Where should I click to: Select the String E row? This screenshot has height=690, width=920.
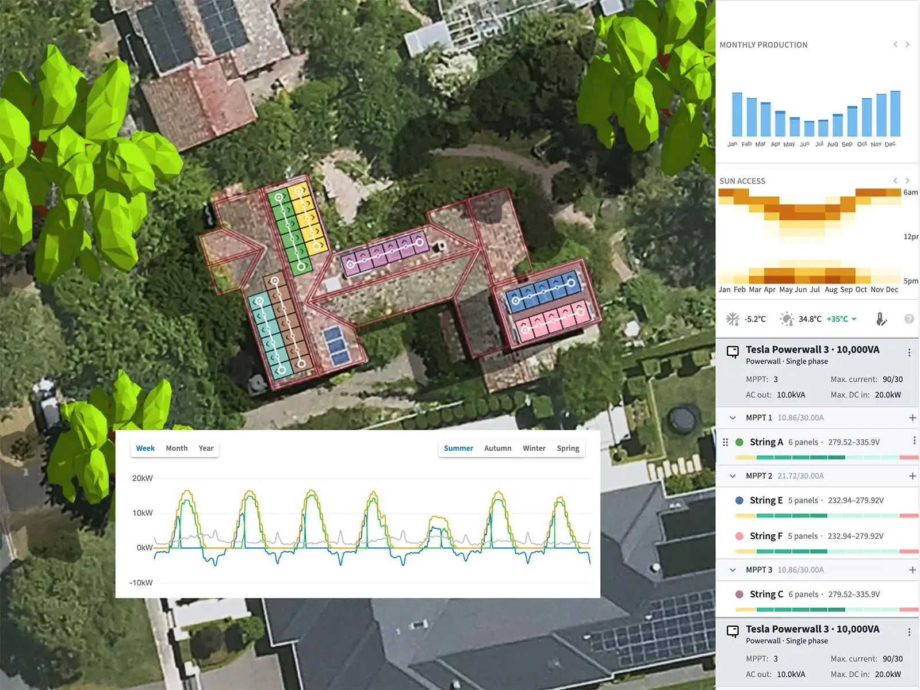click(817, 505)
